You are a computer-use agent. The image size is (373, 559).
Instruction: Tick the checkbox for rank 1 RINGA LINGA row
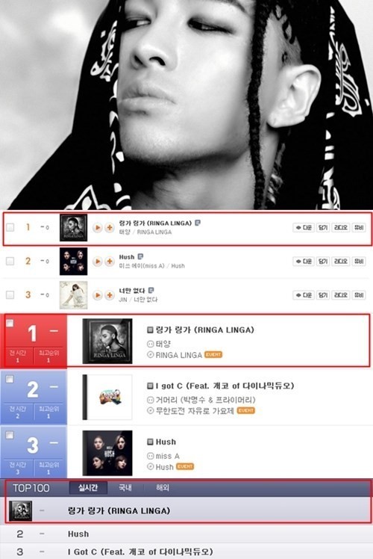click(x=10, y=227)
